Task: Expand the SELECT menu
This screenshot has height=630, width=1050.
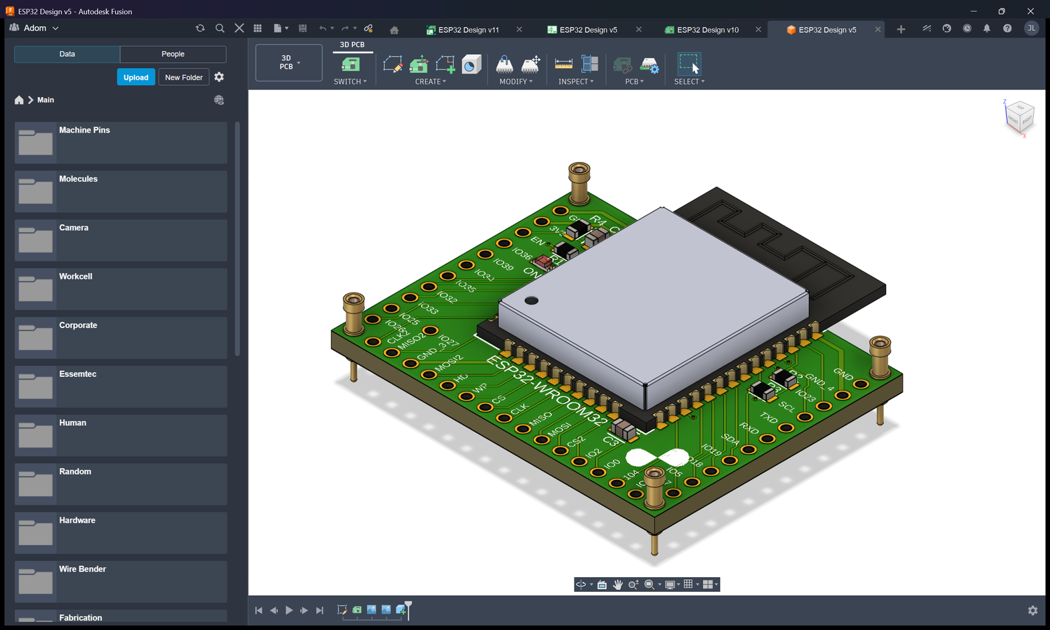Action: coord(689,82)
